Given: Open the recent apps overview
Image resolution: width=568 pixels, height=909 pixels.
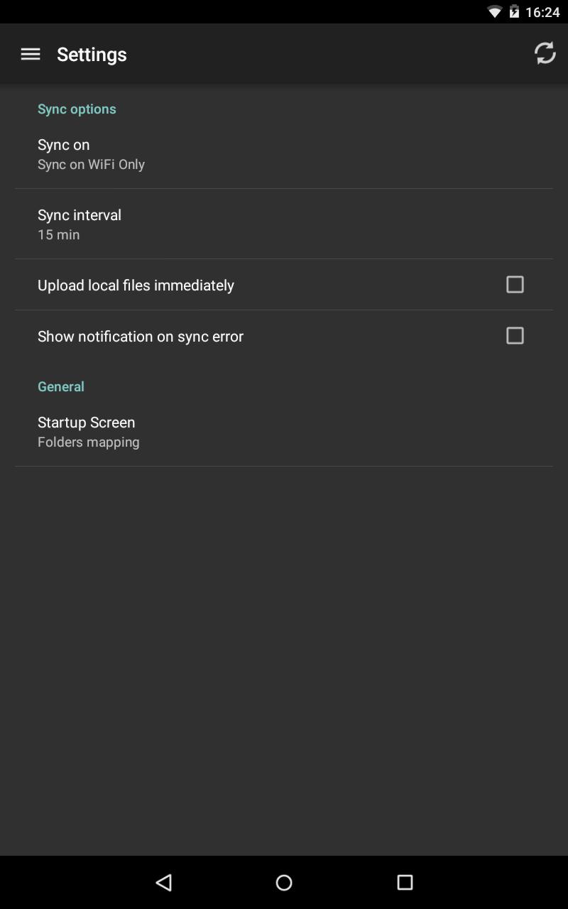Looking at the screenshot, I should (405, 882).
